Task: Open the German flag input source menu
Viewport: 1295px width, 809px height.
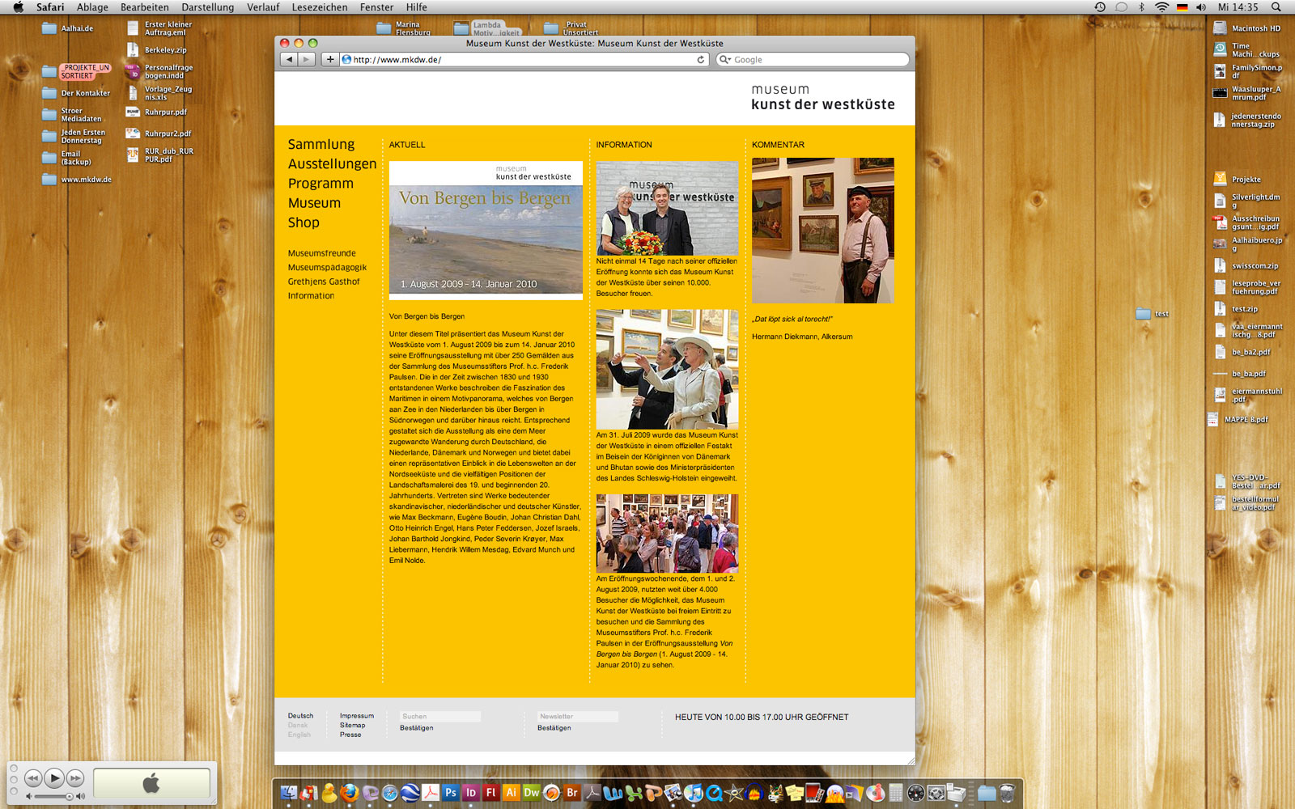Action: [x=1182, y=7]
